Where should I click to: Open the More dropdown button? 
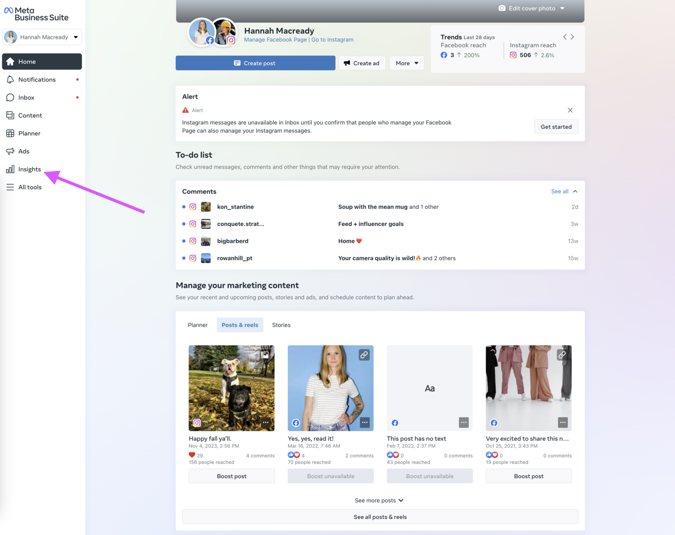point(407,63)
